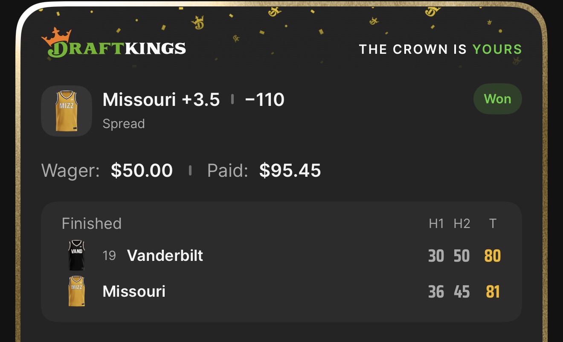Tap the $95.45 paid amount

click(x=290, y=170)
